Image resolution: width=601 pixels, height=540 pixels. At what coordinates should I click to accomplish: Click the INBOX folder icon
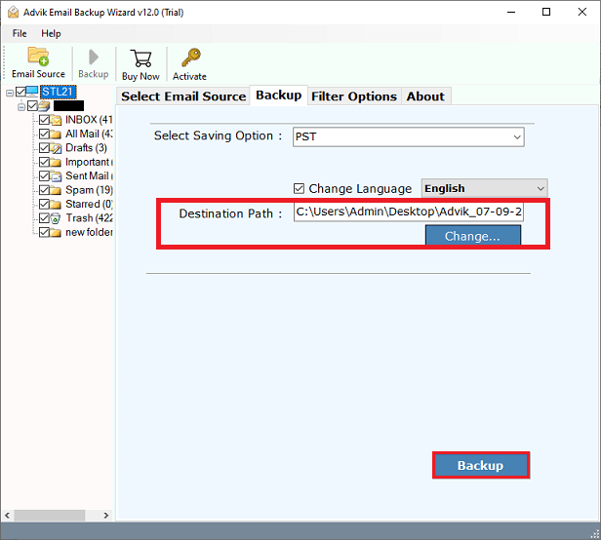(x=56, y=120)
